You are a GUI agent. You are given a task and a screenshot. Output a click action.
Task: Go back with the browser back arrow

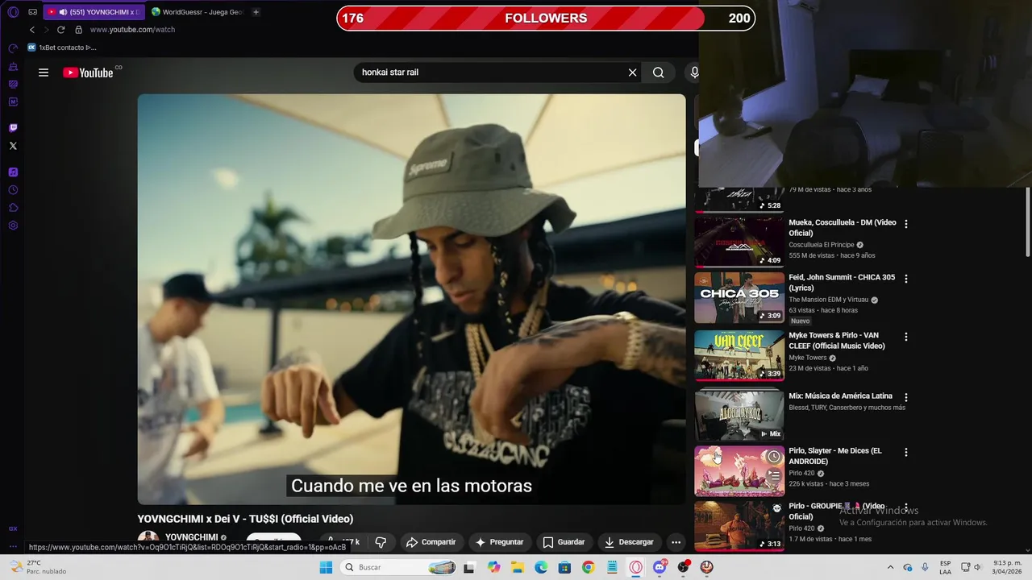tap(31, 30)
